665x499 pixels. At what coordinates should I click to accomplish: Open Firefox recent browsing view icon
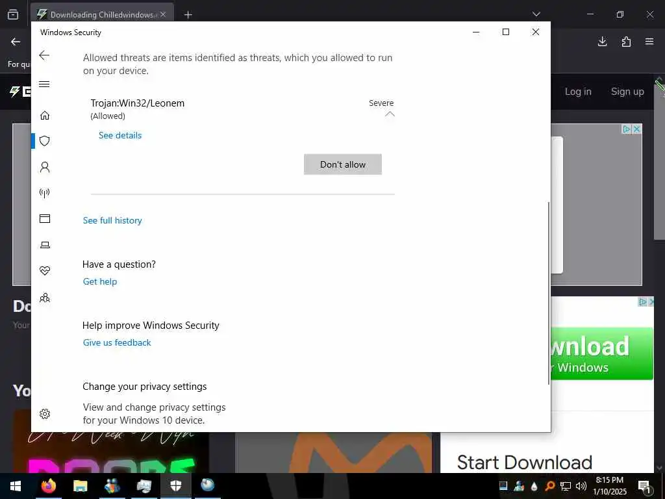tap(13, 14)
